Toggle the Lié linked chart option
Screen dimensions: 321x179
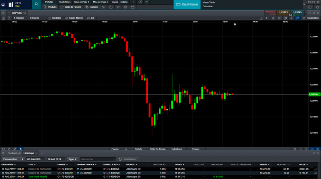91,18
